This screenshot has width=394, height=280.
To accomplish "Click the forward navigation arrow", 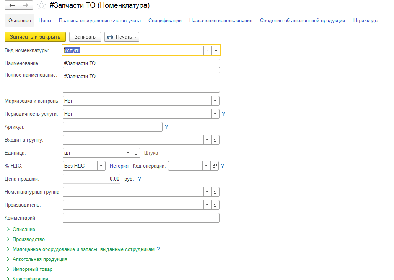I will point(26,5).
